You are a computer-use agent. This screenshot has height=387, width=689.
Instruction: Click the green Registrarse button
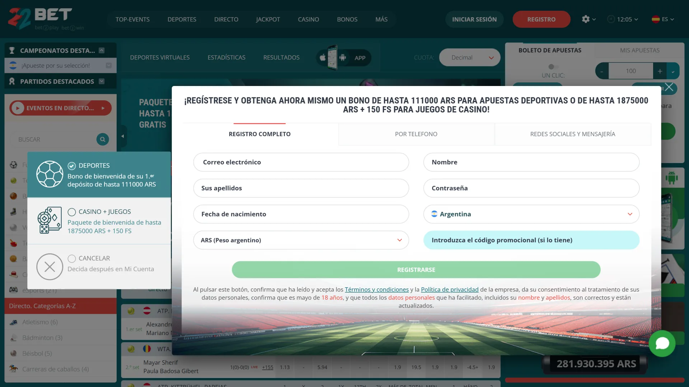point(416,269)
